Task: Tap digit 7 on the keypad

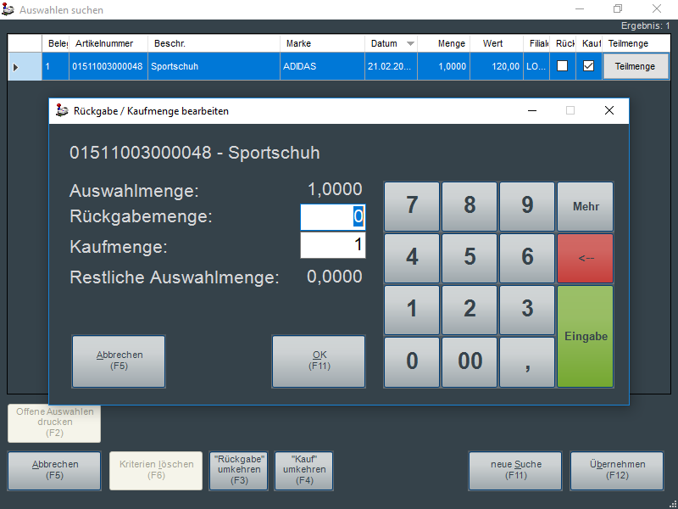Action: [412, 206]
